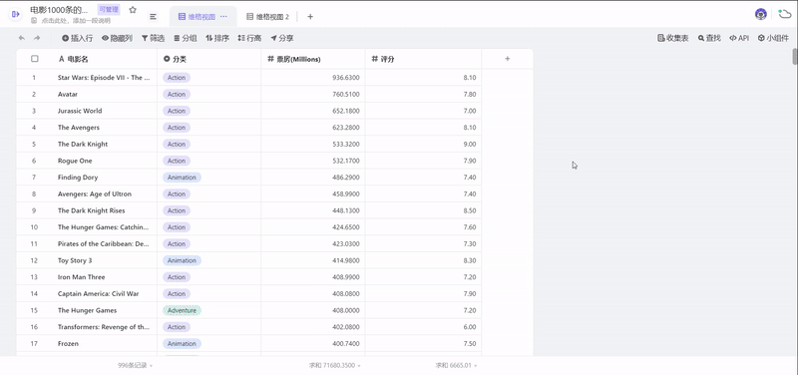Open the API panel

[x=739, y=38]
